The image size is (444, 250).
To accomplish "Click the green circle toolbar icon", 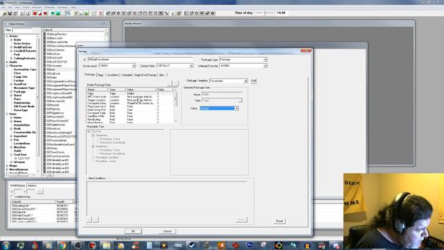I will pyautogui.click(x=53, y=13).
